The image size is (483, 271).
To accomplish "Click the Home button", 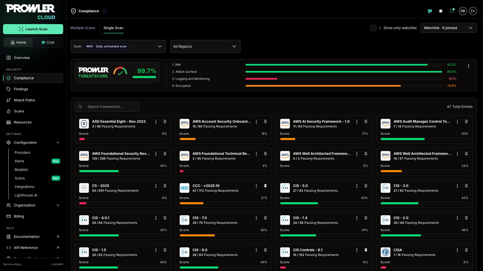I will [18, 42].
